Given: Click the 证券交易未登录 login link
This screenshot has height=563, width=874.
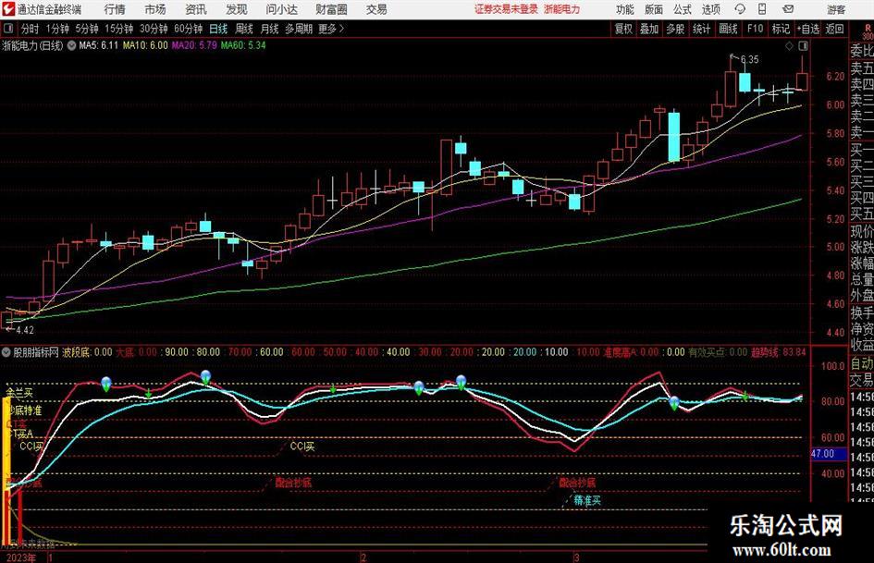Looking at the screenshot, I should [506, 9].
